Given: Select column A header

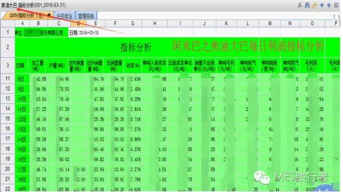Looking at the screenshot, I should (x=22, y=23).
